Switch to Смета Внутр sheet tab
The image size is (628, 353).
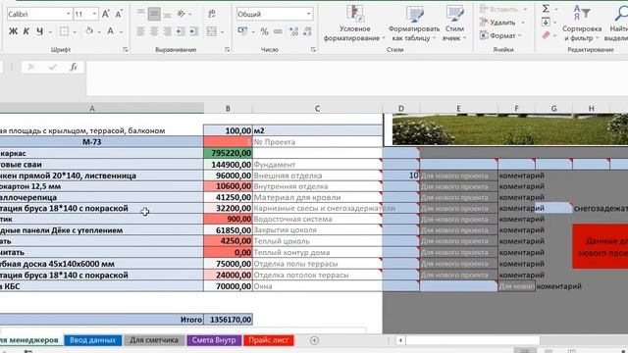[214, 340]
